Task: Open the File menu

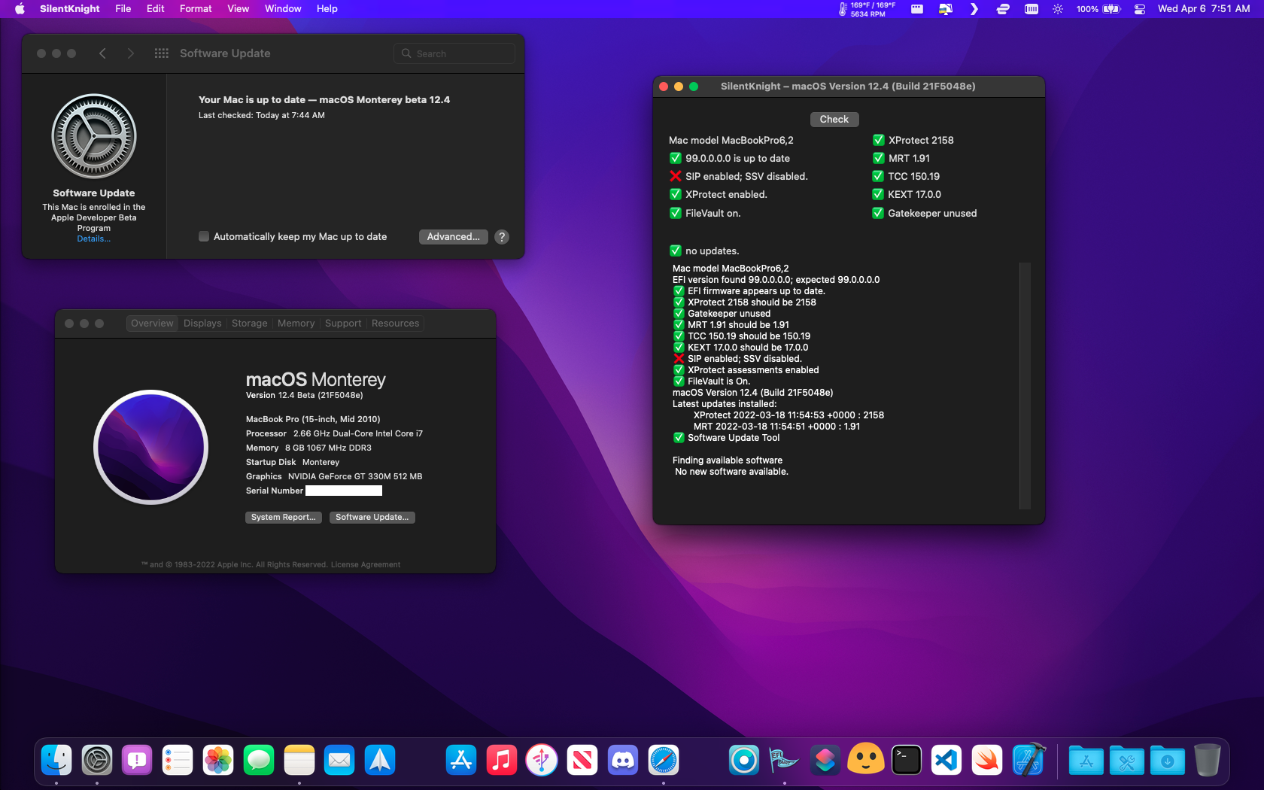Action: coord(123,9)
